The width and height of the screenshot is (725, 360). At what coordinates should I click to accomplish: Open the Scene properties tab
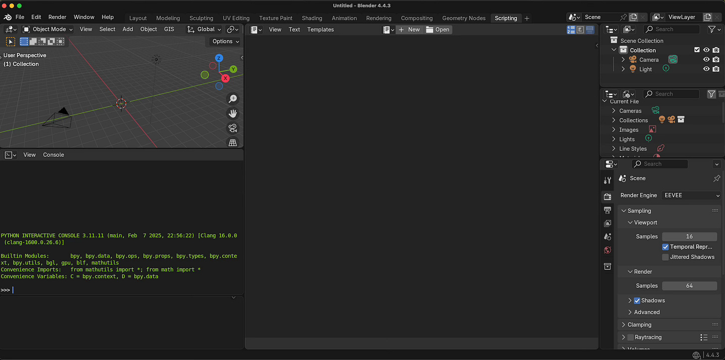tap(607, 237)
